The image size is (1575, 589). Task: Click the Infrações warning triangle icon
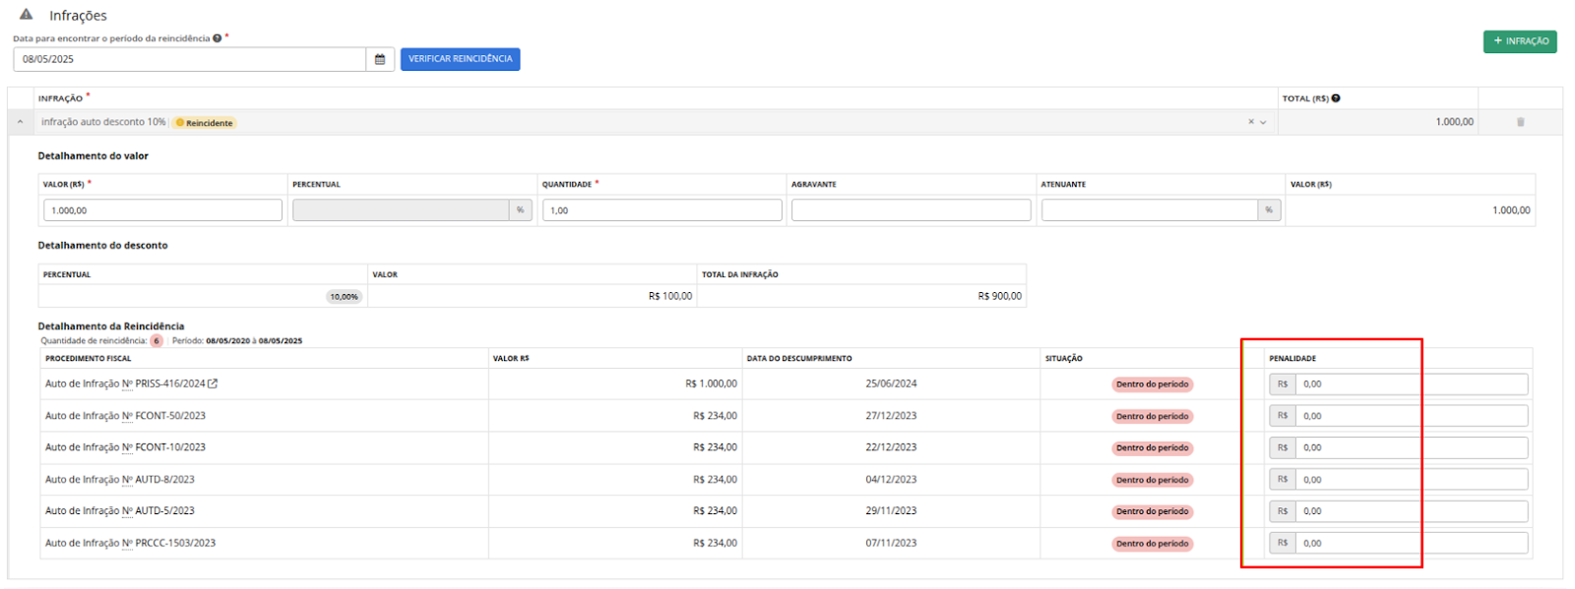[27, 15]
